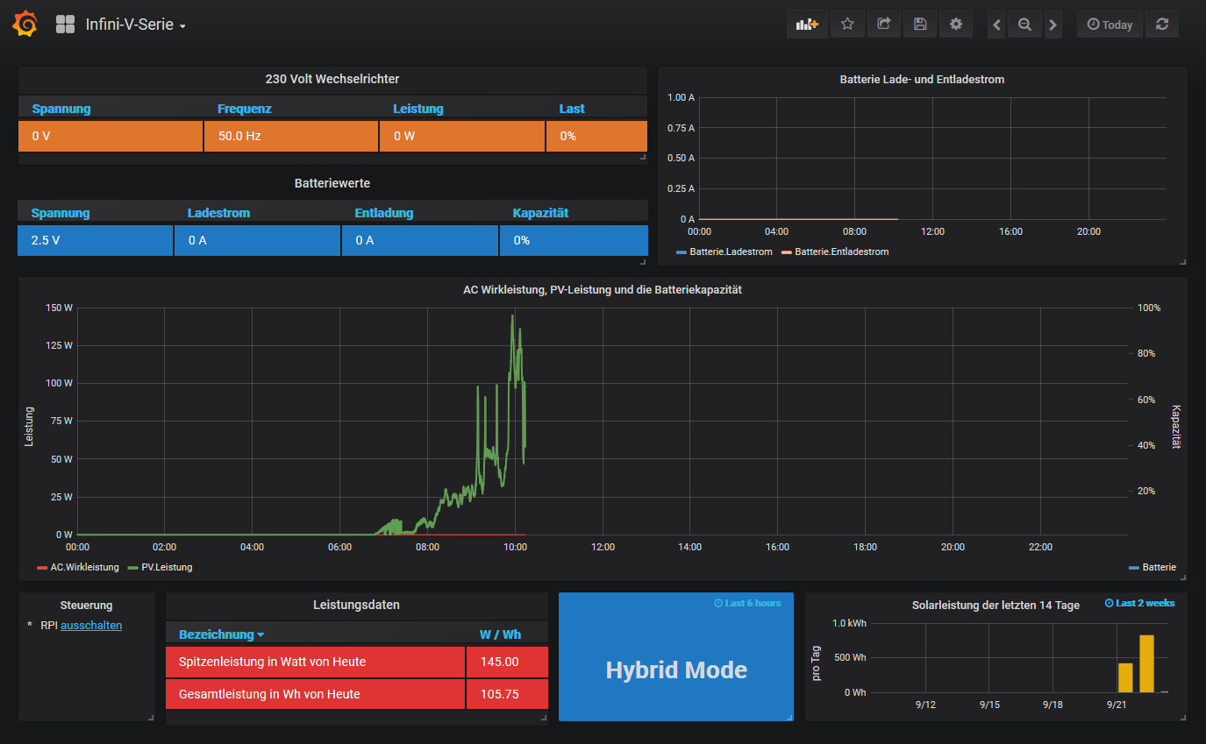
Task: Open dashboard settings gear icon
Action: [x=956, y=25]
